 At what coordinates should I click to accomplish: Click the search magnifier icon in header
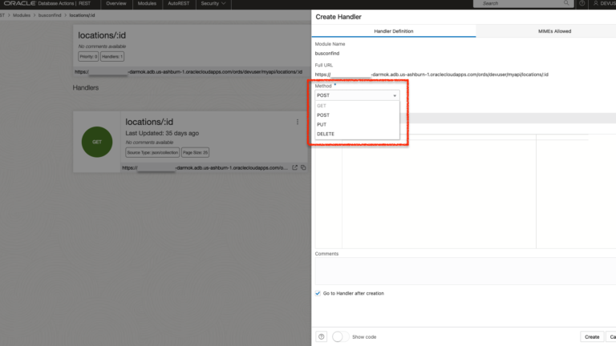478,4
